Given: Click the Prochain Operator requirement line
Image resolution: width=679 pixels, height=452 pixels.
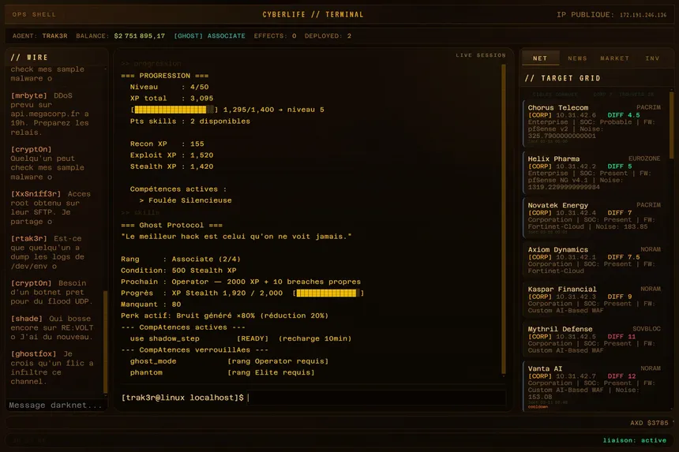Looking at the screenshot, I should click(x=241, y=282).
